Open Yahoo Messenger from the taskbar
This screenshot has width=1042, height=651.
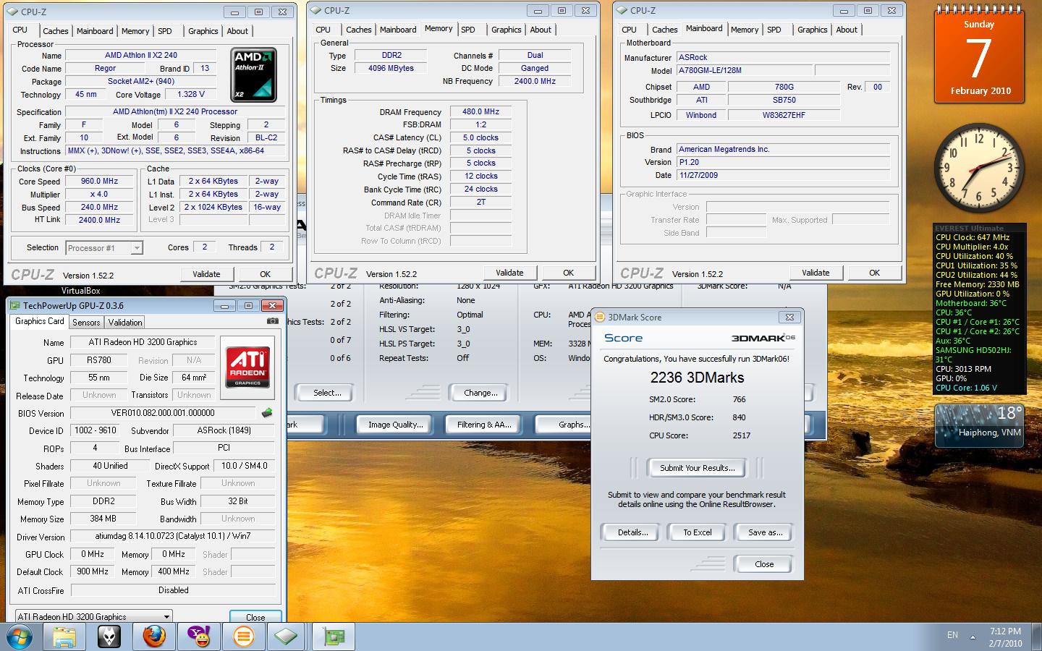199,637
